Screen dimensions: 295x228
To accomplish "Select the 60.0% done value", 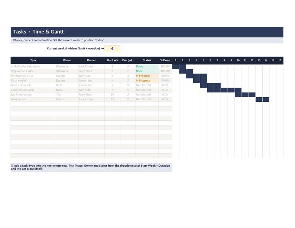I will (165, 76).
